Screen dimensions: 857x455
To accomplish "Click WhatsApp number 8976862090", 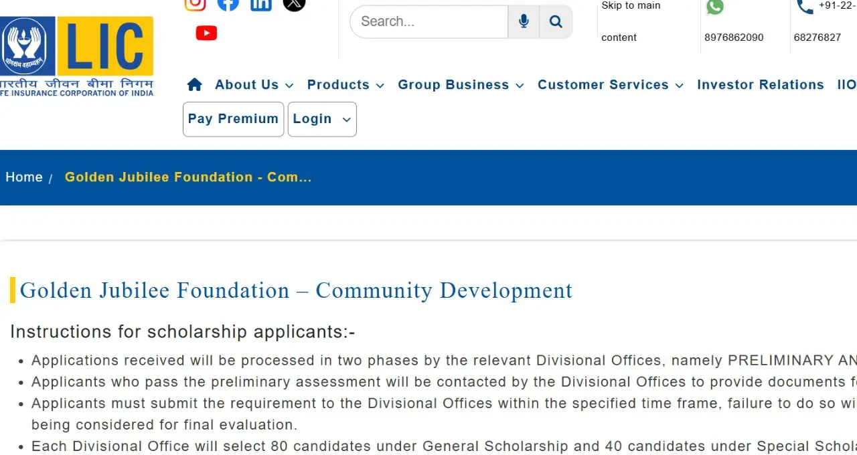I will point(734,37).
